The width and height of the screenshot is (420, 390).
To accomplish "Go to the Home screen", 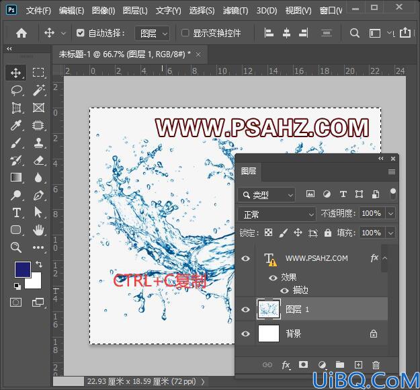I will [22, 33].
